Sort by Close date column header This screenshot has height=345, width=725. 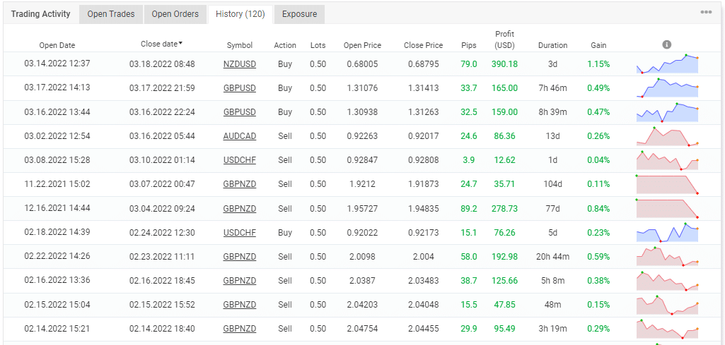click(x=161, y=44)
